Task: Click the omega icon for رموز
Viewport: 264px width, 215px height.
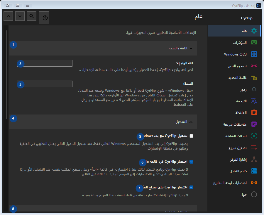Action: point(254,89)
